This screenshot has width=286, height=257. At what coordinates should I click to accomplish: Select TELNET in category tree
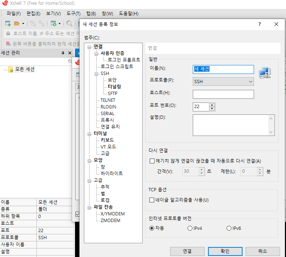coord(108,100)
